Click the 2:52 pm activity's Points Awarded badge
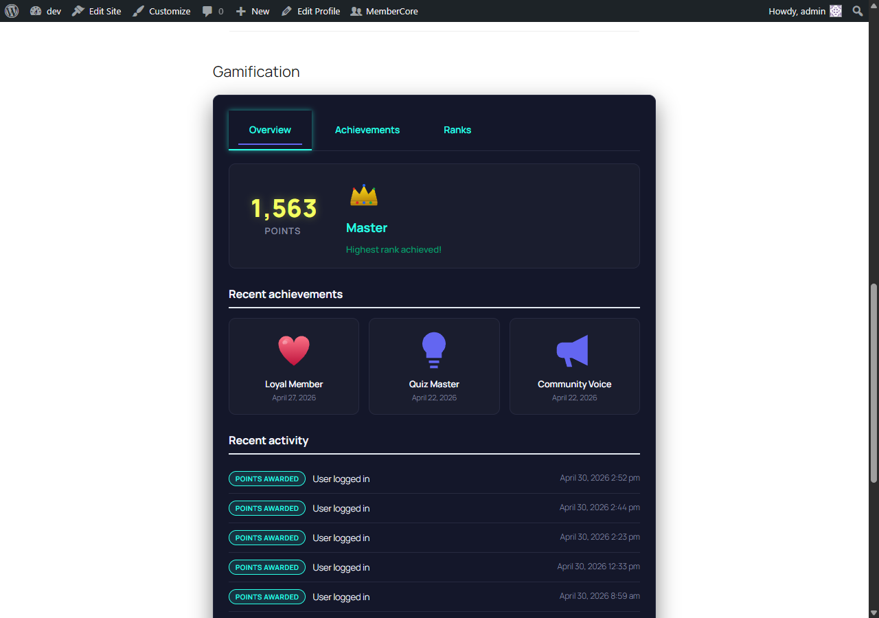The image size is (879, 618). coord(267,479)
